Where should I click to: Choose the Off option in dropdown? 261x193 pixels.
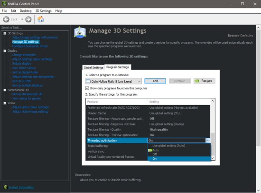tap(179, 154)
